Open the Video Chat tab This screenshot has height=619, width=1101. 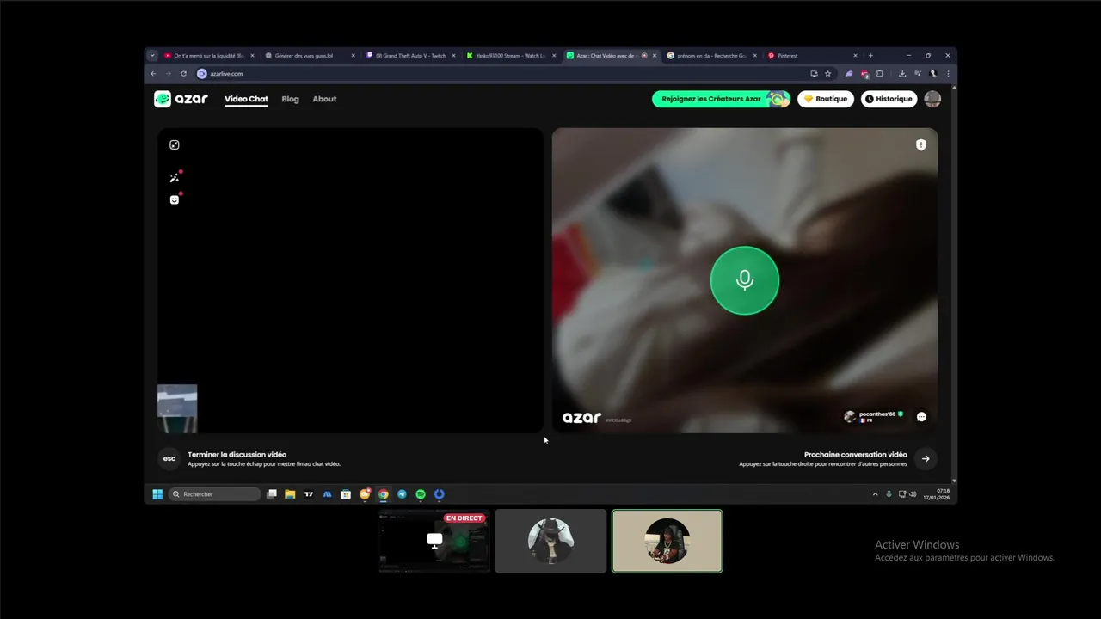click(246, 99)
